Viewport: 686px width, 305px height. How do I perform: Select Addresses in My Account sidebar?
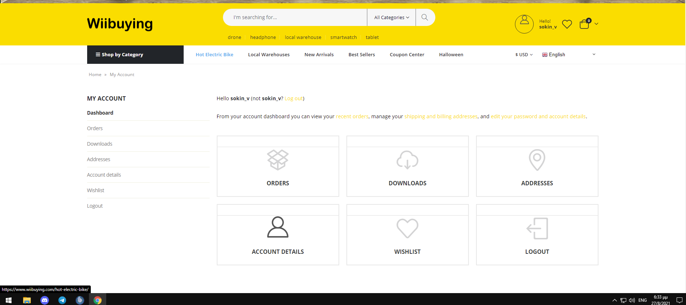(99, 159)
